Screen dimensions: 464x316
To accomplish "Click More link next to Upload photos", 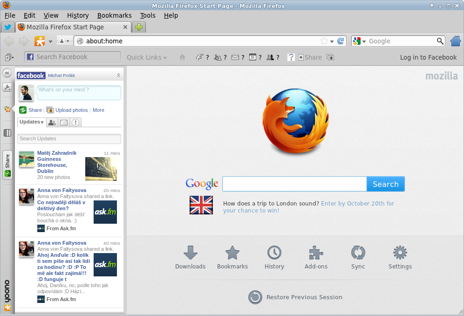I will click(99, 110).
